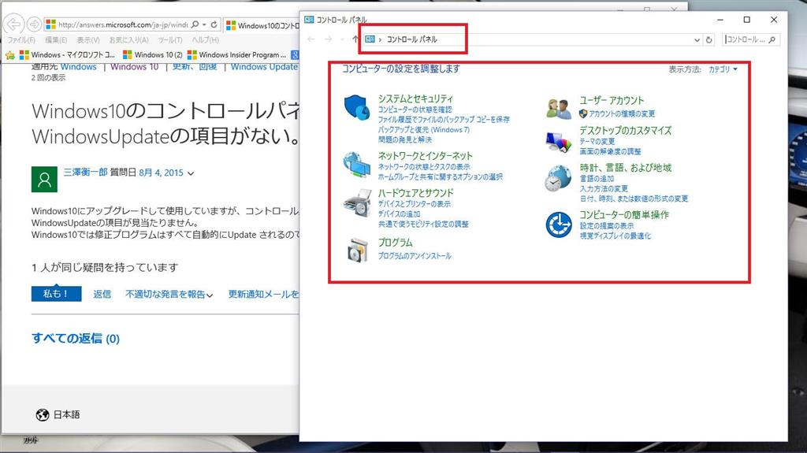This screenshot has width=807, height=453.
Task: Click Control Panel search magnifier icon
Action: pyautogui.click(x=772, y=39)
